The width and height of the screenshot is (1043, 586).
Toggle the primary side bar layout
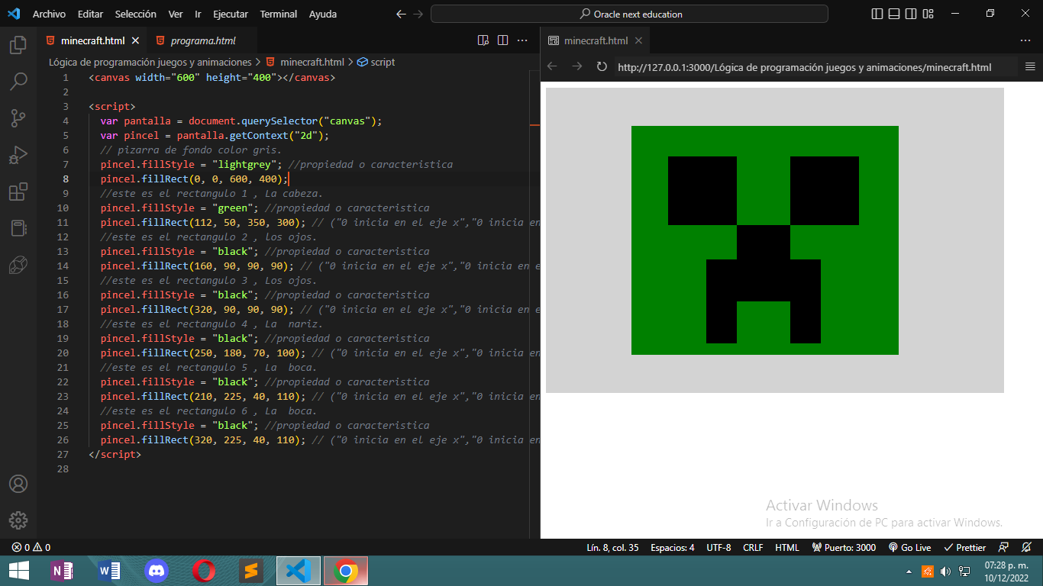tap(877, 14)
